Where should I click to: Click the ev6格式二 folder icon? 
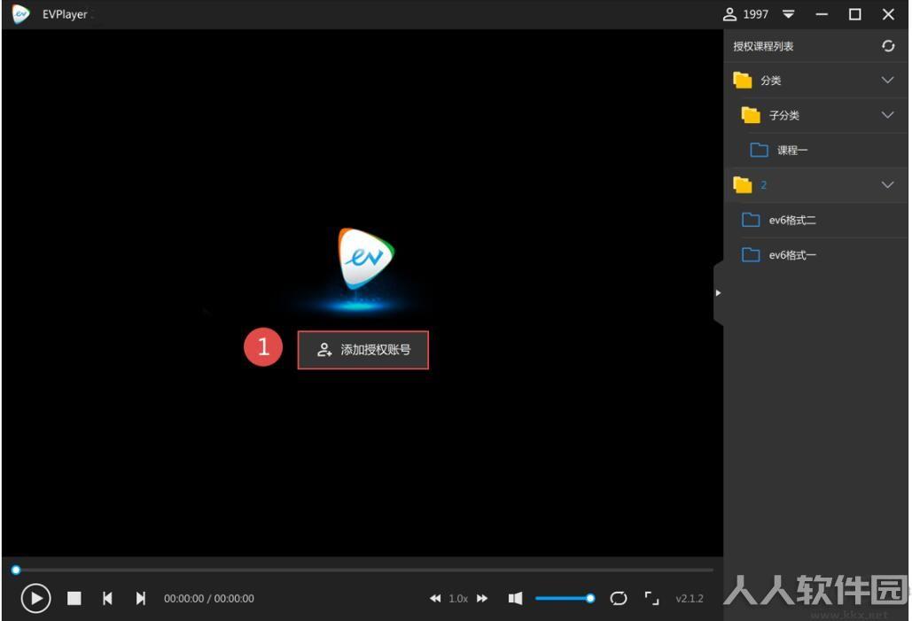tap(751, 220)
